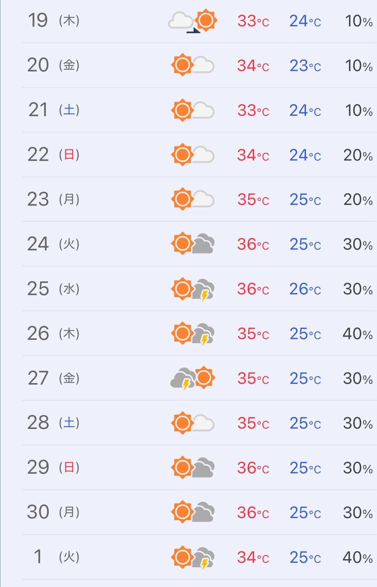Click the cloudy-then-sunny icon for the 19th
The width and height of the screenshot is (377, 587).
coord(193,22)
